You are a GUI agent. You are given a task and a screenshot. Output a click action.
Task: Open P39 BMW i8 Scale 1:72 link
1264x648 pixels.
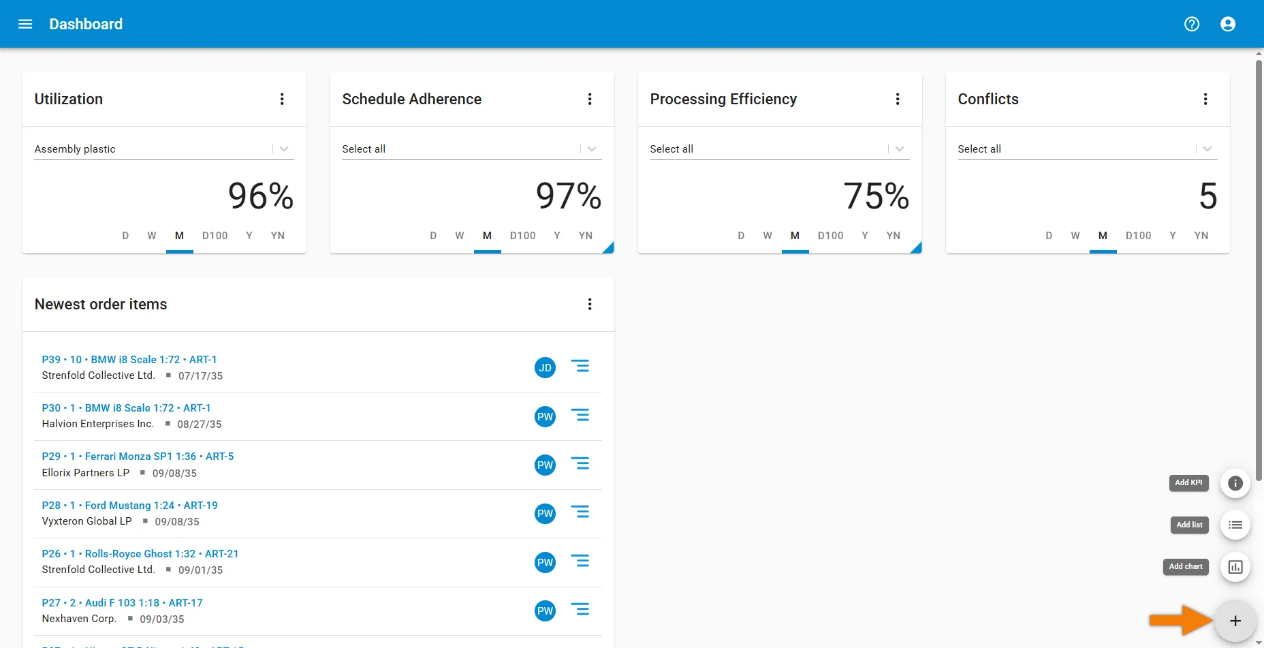[x=129, y=359]
